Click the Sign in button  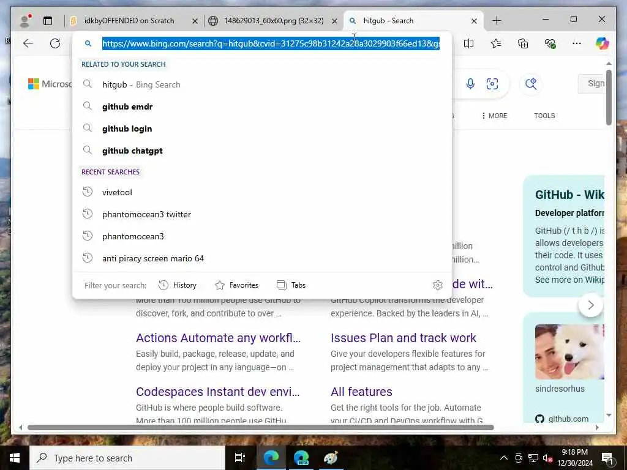pos(592,83)
